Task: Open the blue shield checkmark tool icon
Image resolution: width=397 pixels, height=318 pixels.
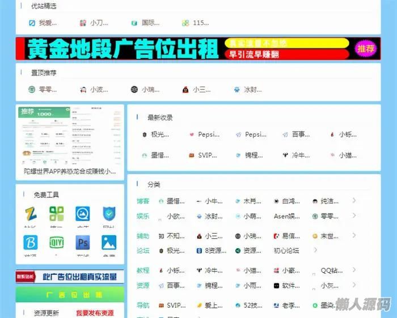Action: (x=109, y=214)
